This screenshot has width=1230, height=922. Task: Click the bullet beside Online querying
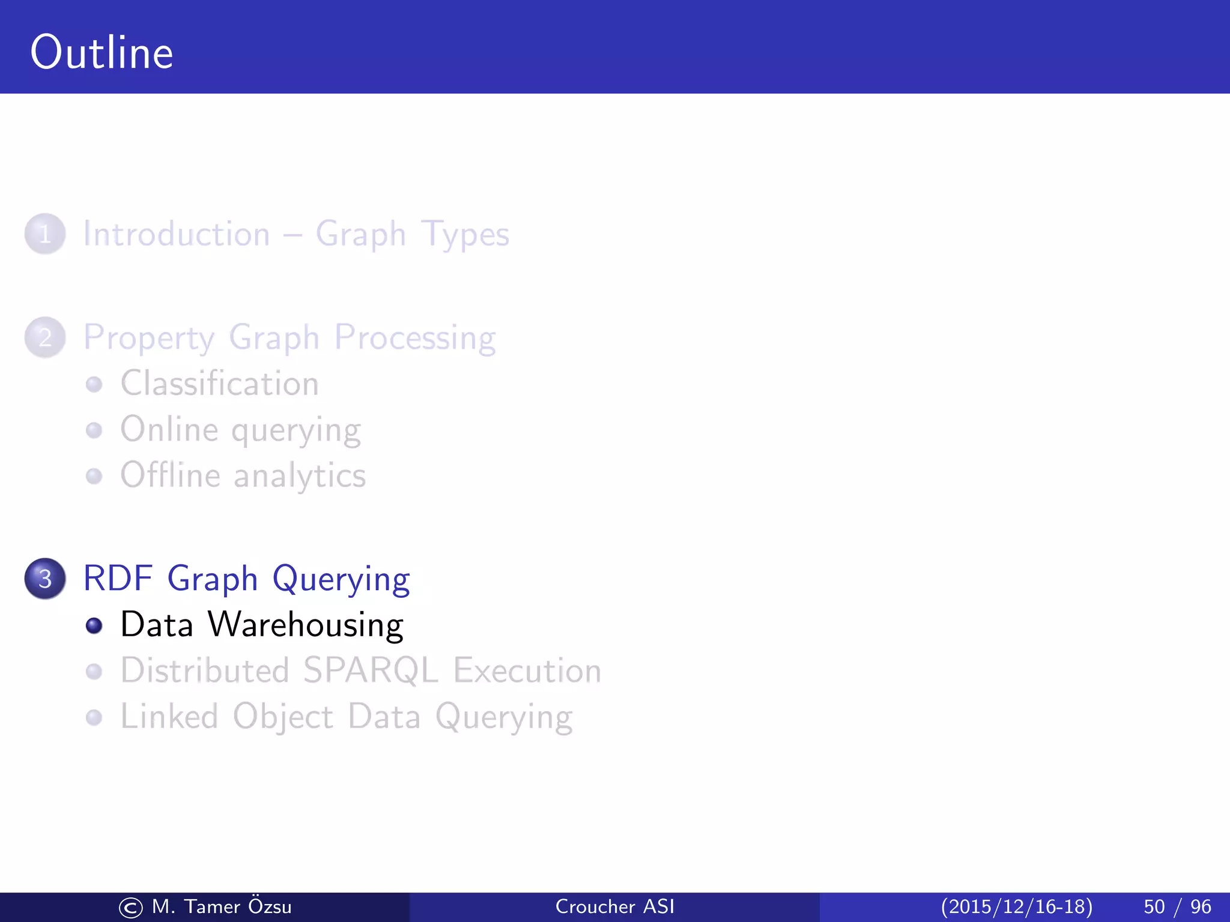(94, 430)
